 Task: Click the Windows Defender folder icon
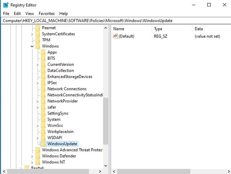point(38,156)
